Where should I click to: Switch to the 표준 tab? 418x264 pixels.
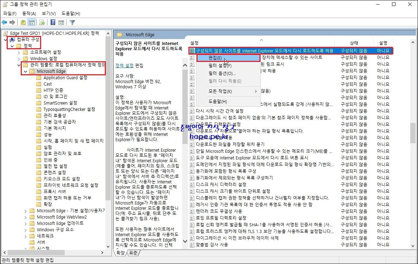[x=133, y=253]
